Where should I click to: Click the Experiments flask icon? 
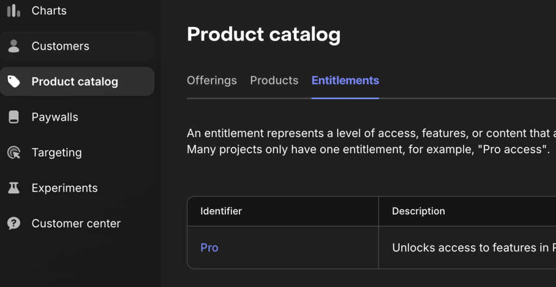(x=14, y=188)
